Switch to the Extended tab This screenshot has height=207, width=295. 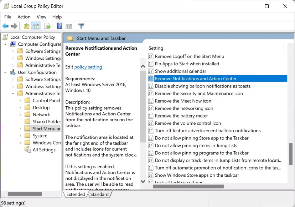click(x=75, y=194)
